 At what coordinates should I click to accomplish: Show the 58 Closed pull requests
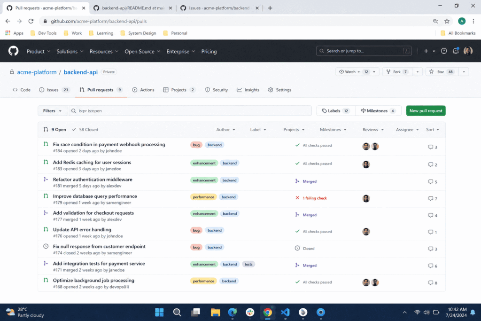click(85, 130)
